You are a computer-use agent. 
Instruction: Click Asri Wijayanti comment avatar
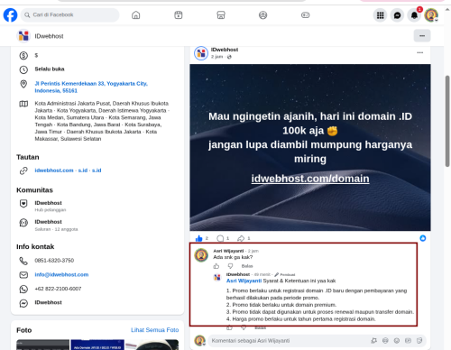point(201,255)
